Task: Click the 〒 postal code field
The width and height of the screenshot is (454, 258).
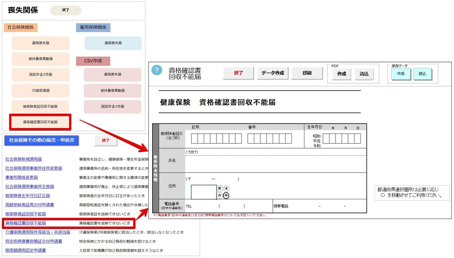Action: pyautogui.click(x=213, y=179)
